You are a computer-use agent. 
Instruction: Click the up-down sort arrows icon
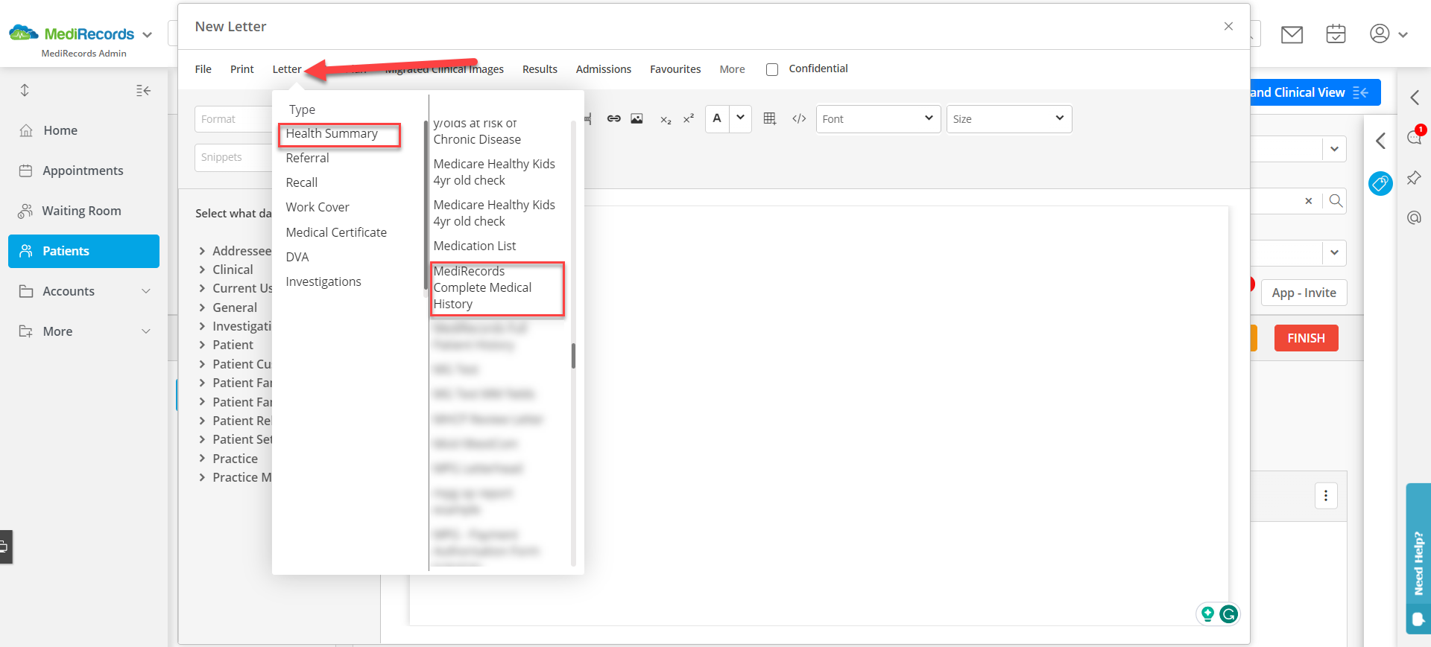25,90
